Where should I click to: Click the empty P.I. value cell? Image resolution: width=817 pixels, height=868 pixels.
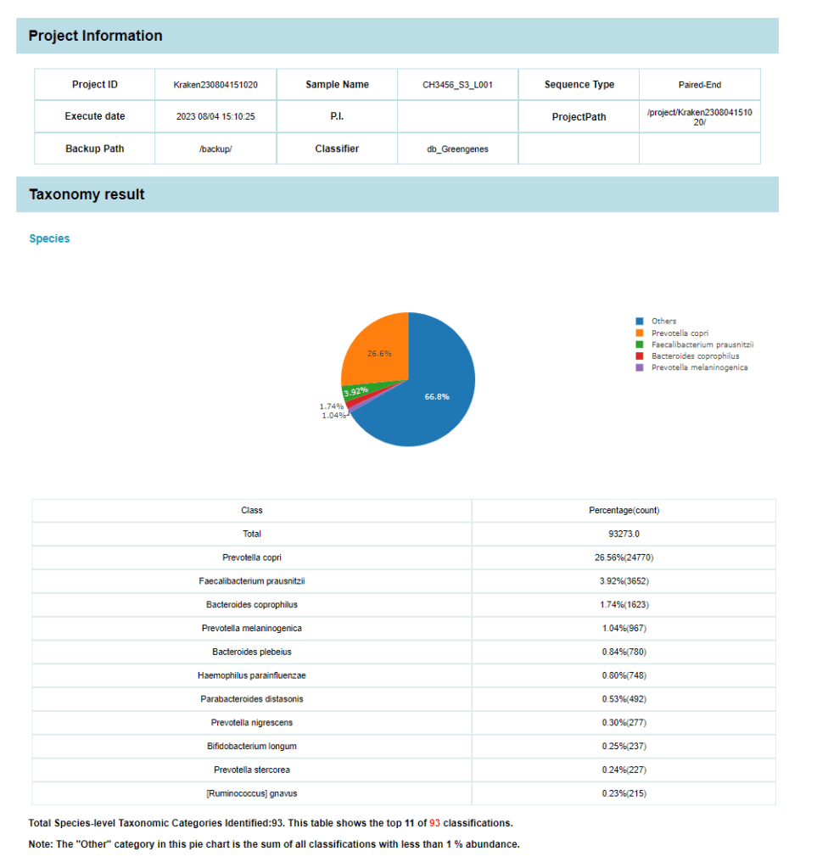457,116
